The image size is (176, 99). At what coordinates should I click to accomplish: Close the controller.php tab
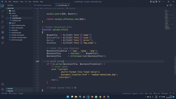click(68, 5)
